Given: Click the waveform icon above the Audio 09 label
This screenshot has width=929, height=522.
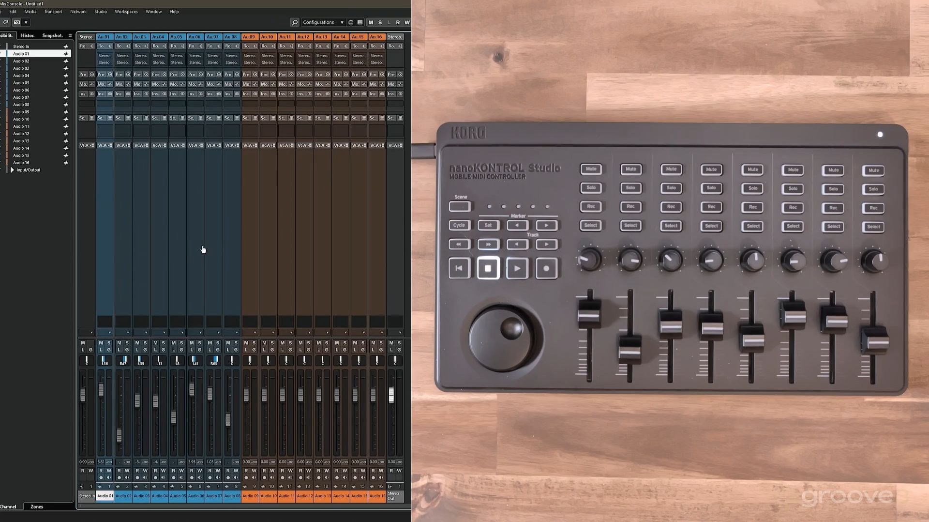Looking at the screenshot, I should (245, 487).
